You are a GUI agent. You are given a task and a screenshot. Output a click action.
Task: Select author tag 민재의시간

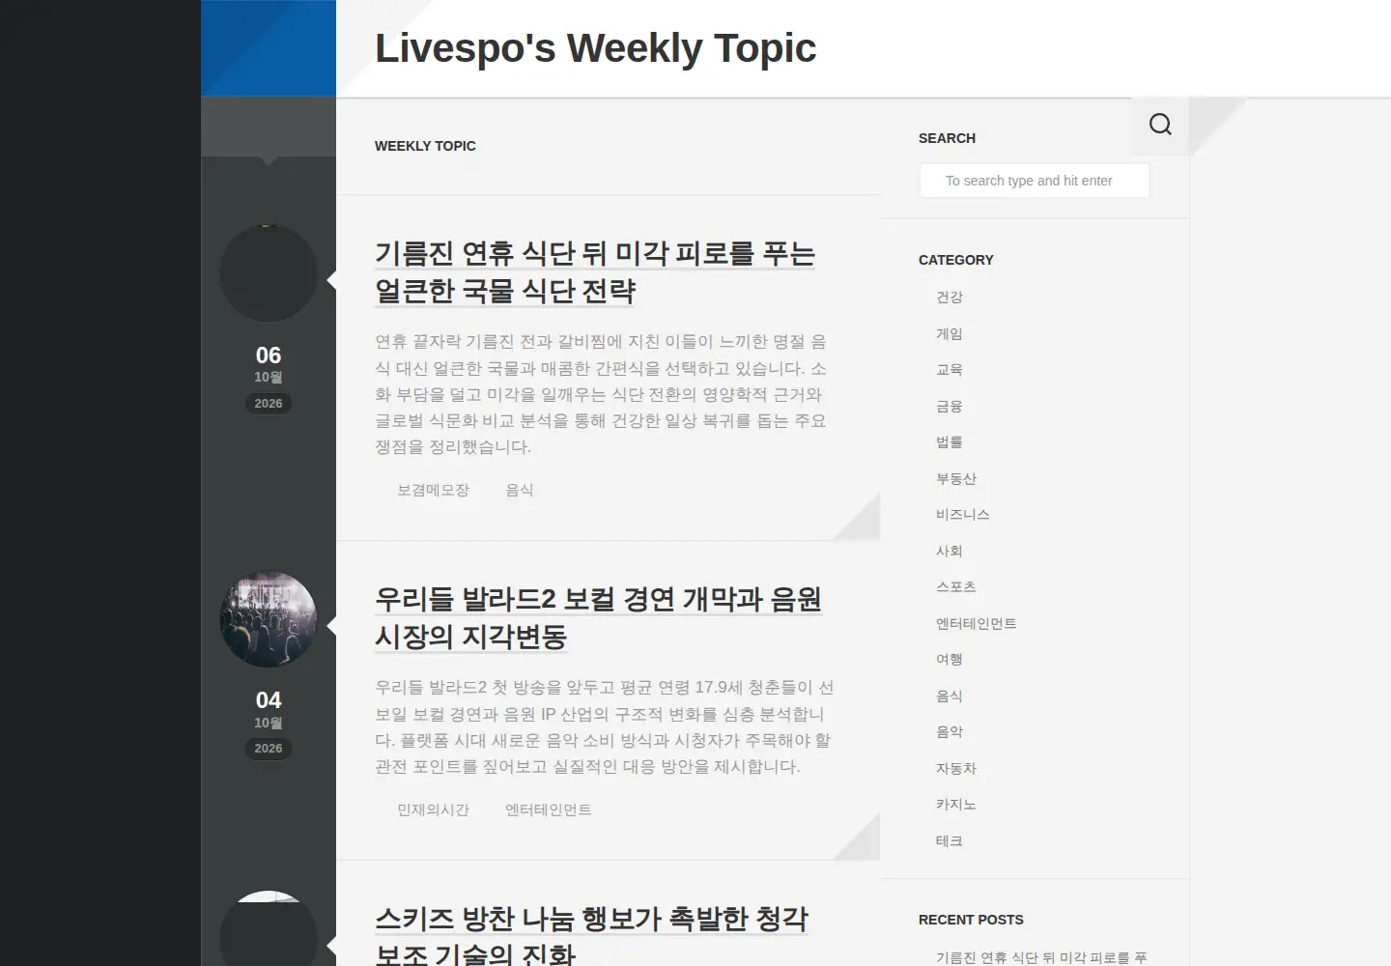tap(433, 810)
